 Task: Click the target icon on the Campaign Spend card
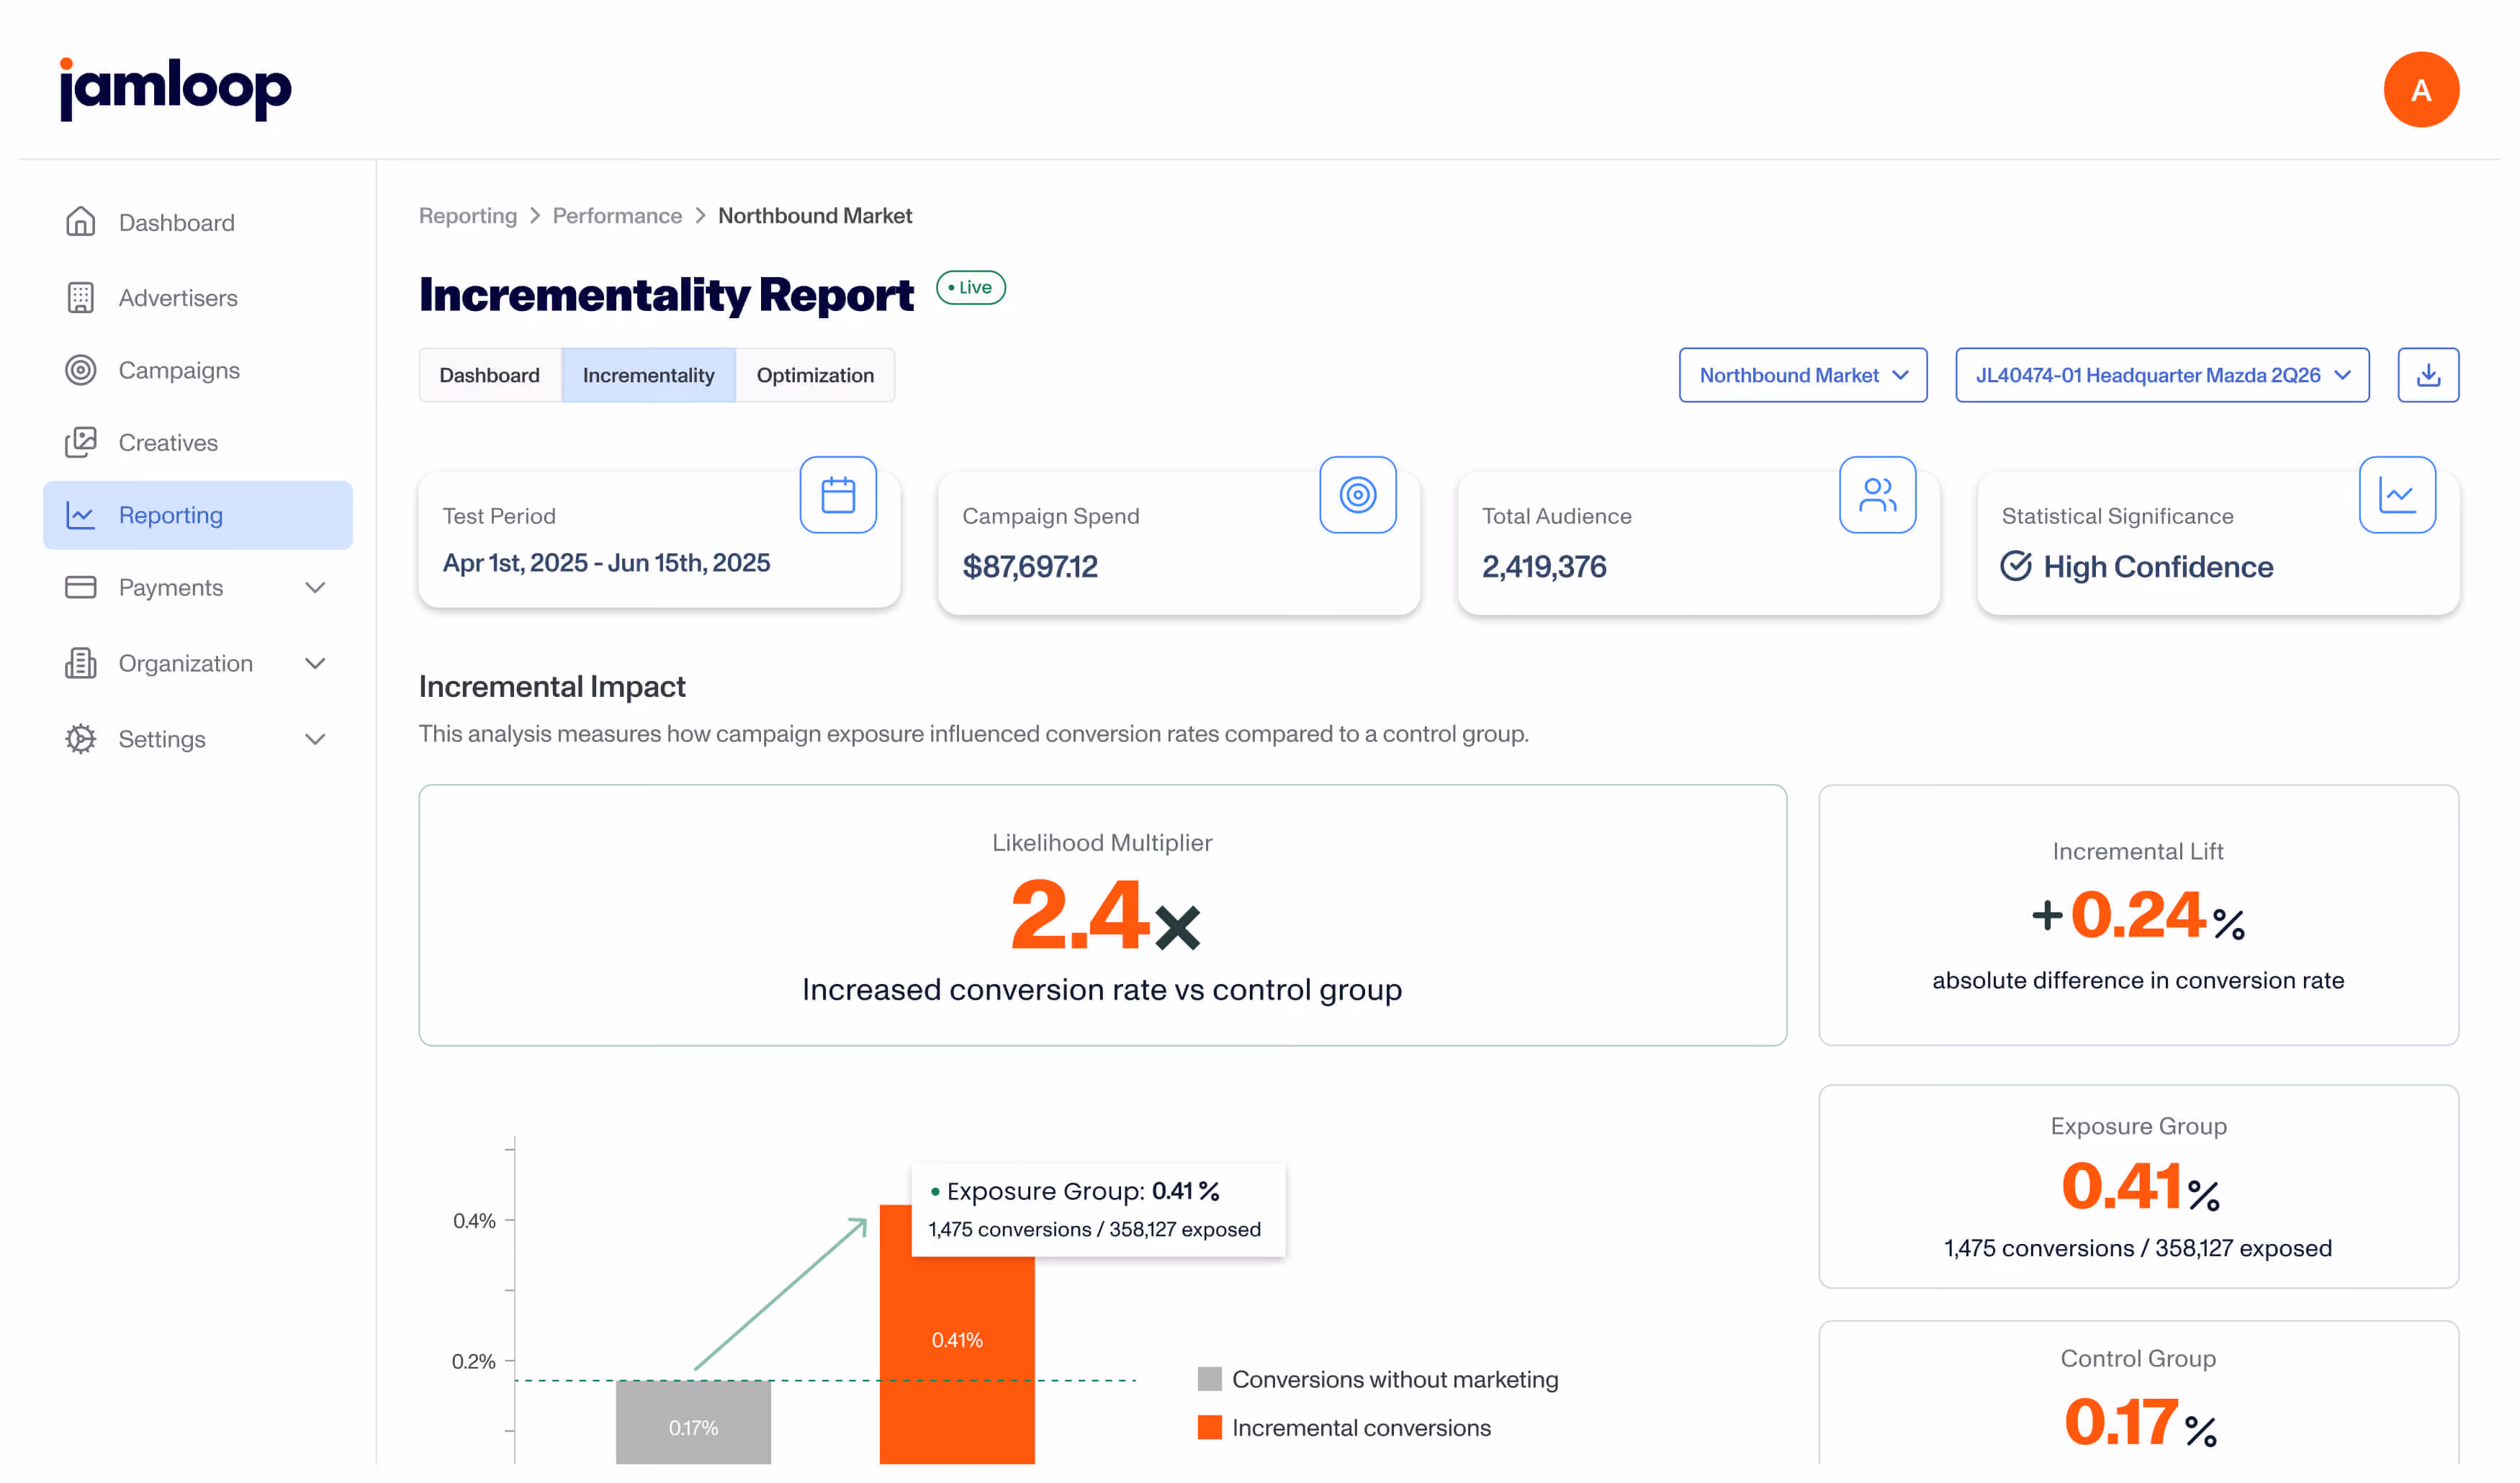coord(1358,495)
